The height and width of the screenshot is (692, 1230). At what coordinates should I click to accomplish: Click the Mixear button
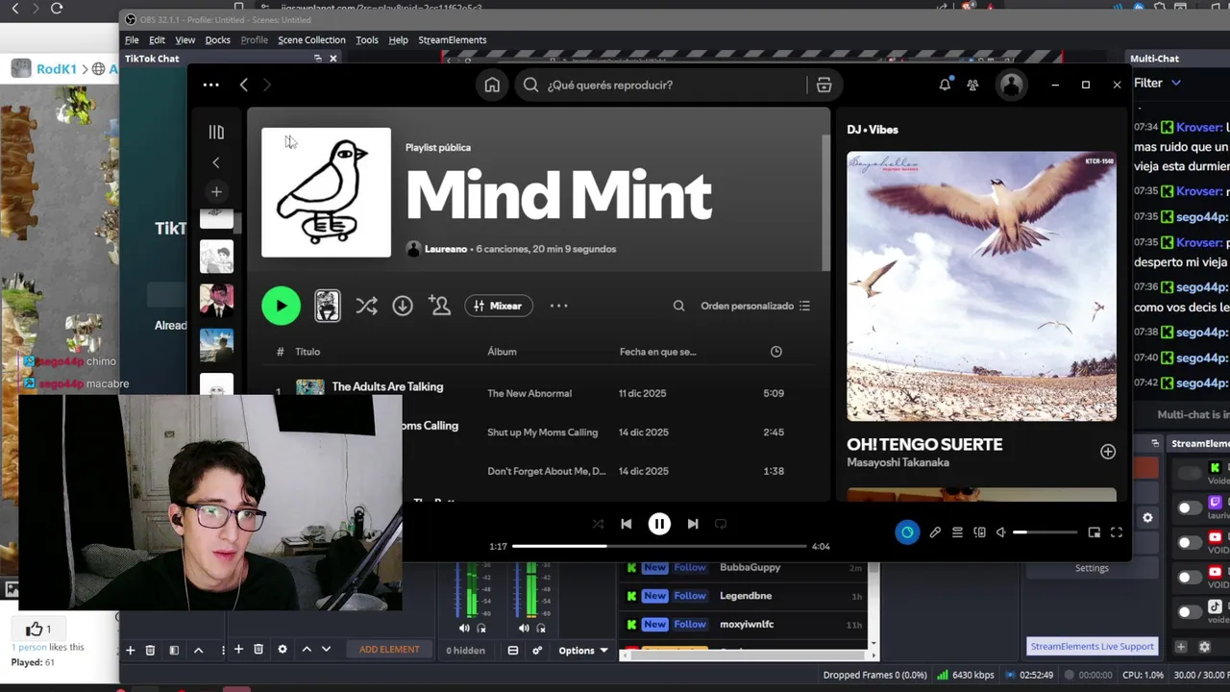pos(499,306)
